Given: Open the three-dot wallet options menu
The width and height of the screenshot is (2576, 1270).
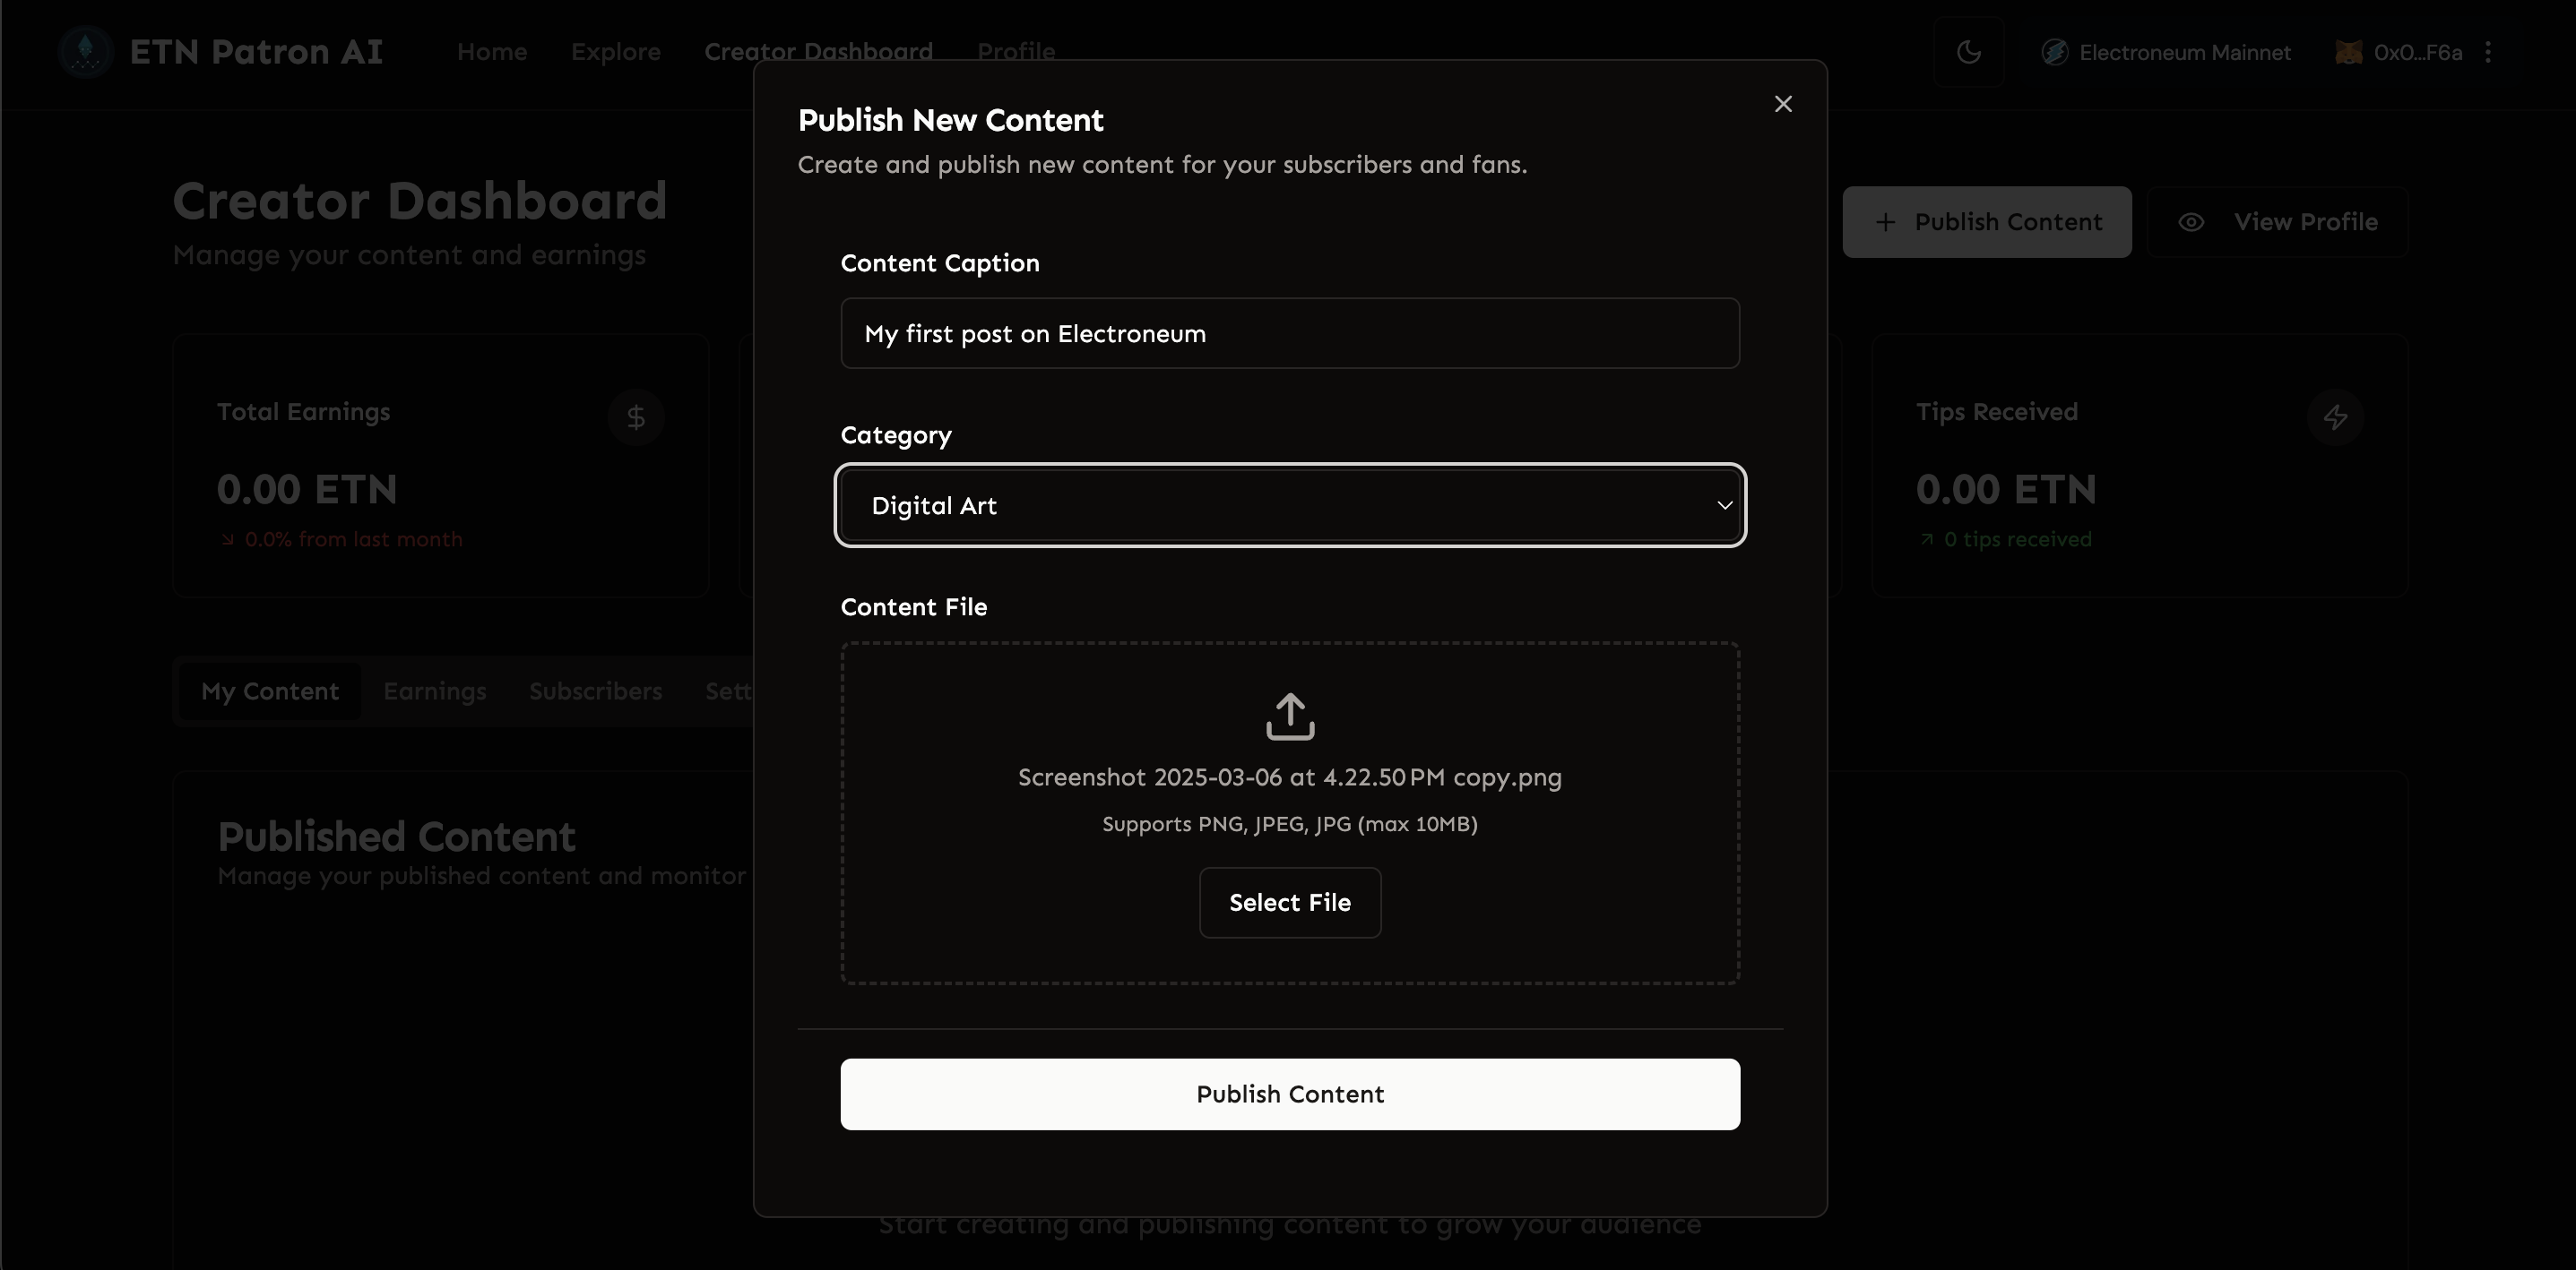Looking at the screenshot, I should point(2488,52).
